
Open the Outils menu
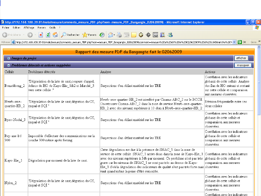(x=52, y=28)
